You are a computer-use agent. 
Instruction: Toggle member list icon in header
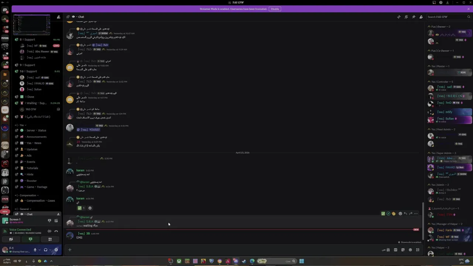tap(421, 17)
